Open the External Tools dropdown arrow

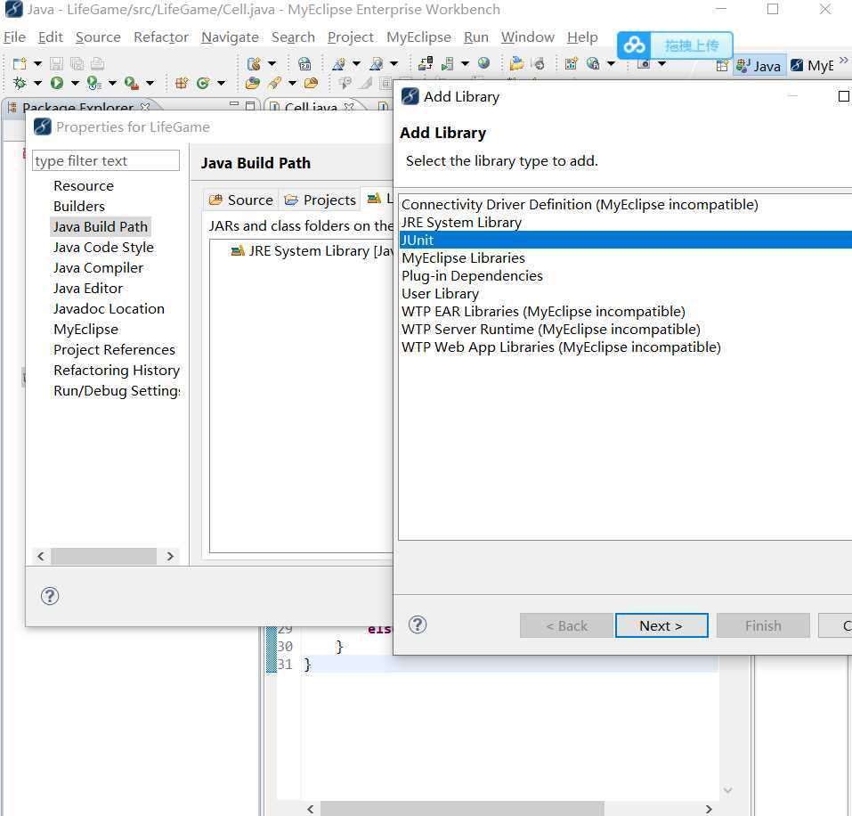150,83
